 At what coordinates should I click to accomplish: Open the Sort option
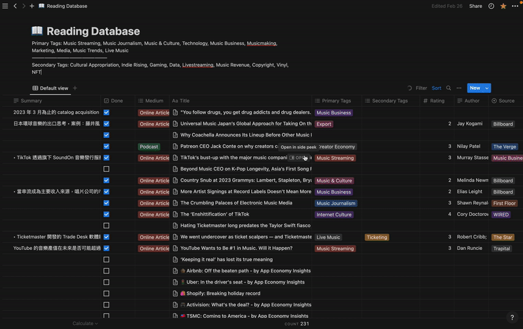point(436,88)
